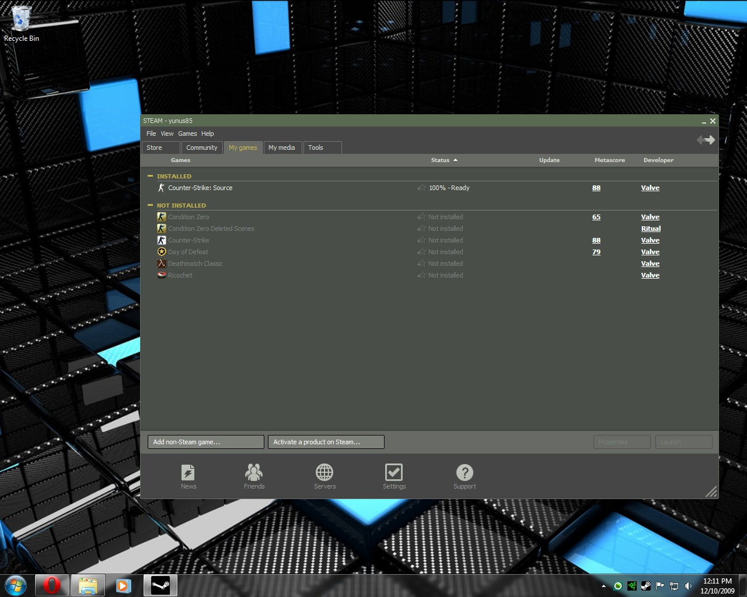Toggle favorite star for Deathmatch Classic
The height and width of the screenshot is (597, 747).
click(421, 264)
